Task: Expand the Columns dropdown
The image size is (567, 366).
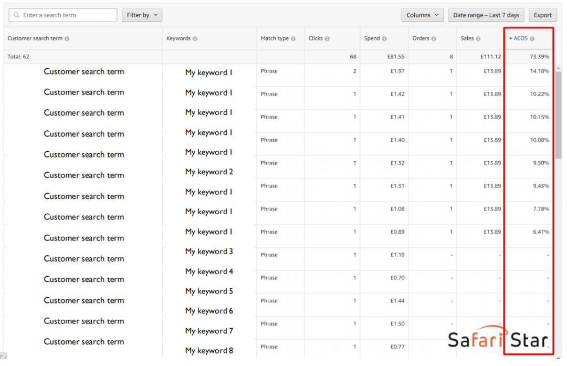Action: 422,15
